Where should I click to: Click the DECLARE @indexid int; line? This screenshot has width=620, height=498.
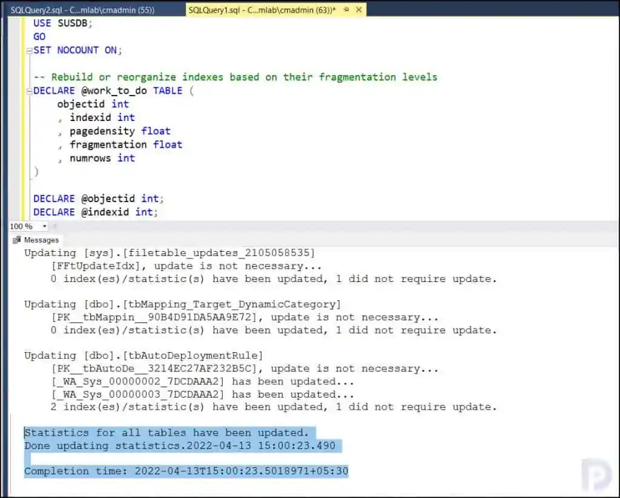[x=95, y=212]
